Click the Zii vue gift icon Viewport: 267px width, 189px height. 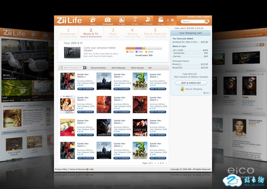[161, 20]
